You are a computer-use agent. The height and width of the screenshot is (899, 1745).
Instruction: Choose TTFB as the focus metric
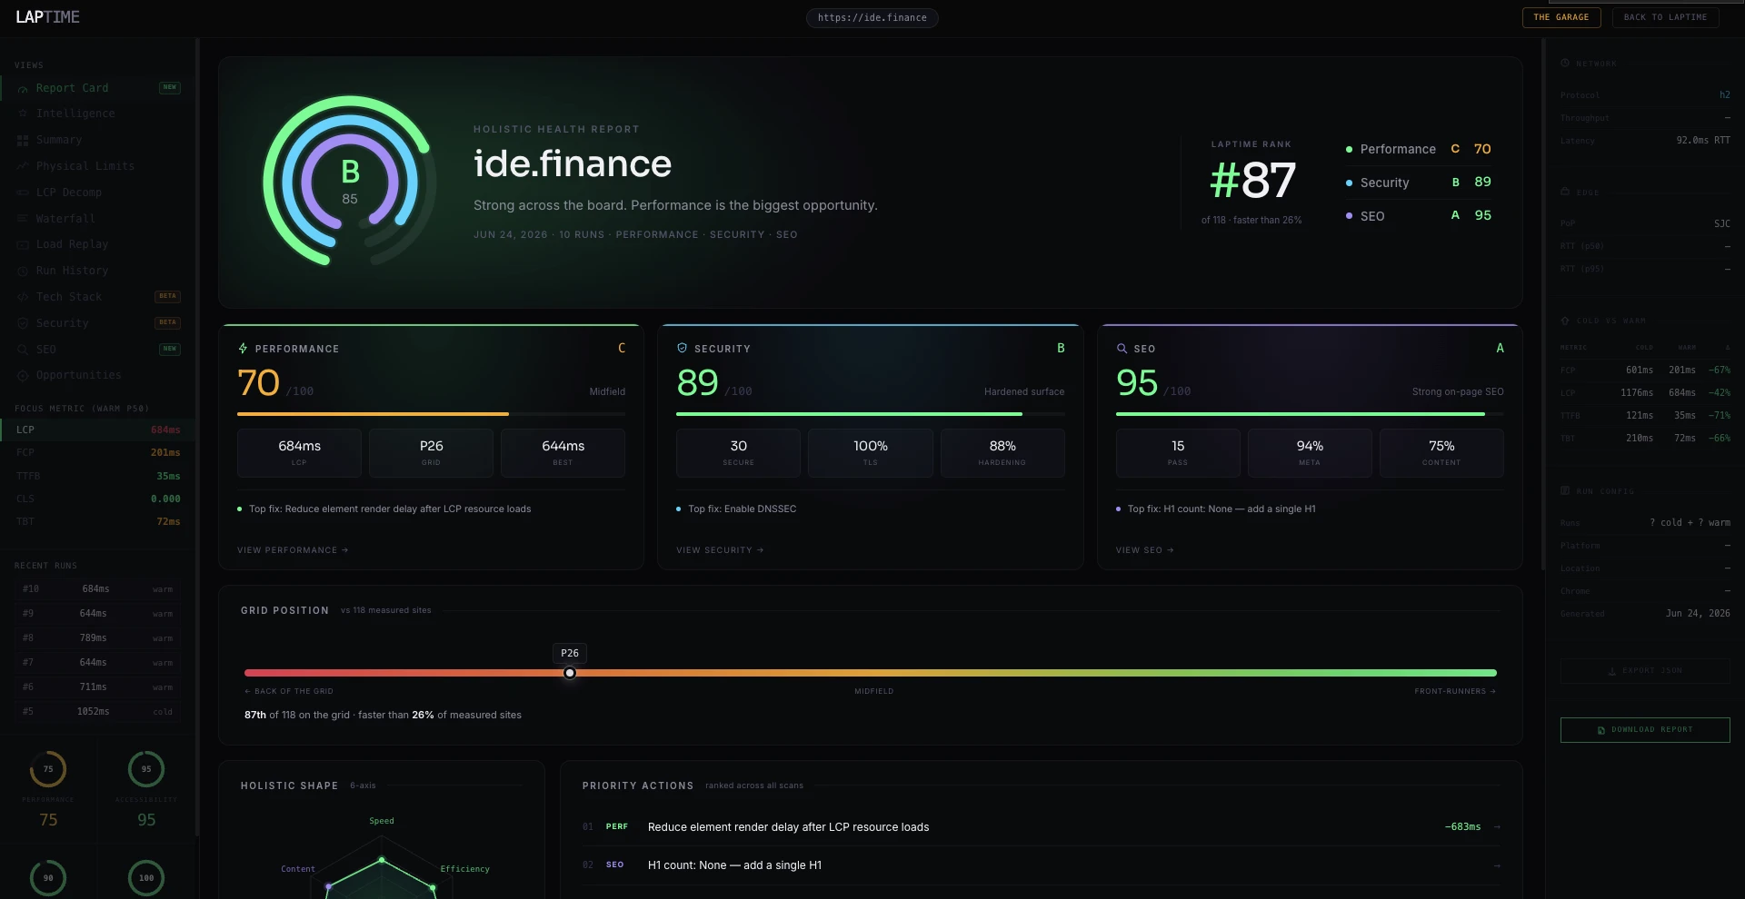tap(98, 476)
